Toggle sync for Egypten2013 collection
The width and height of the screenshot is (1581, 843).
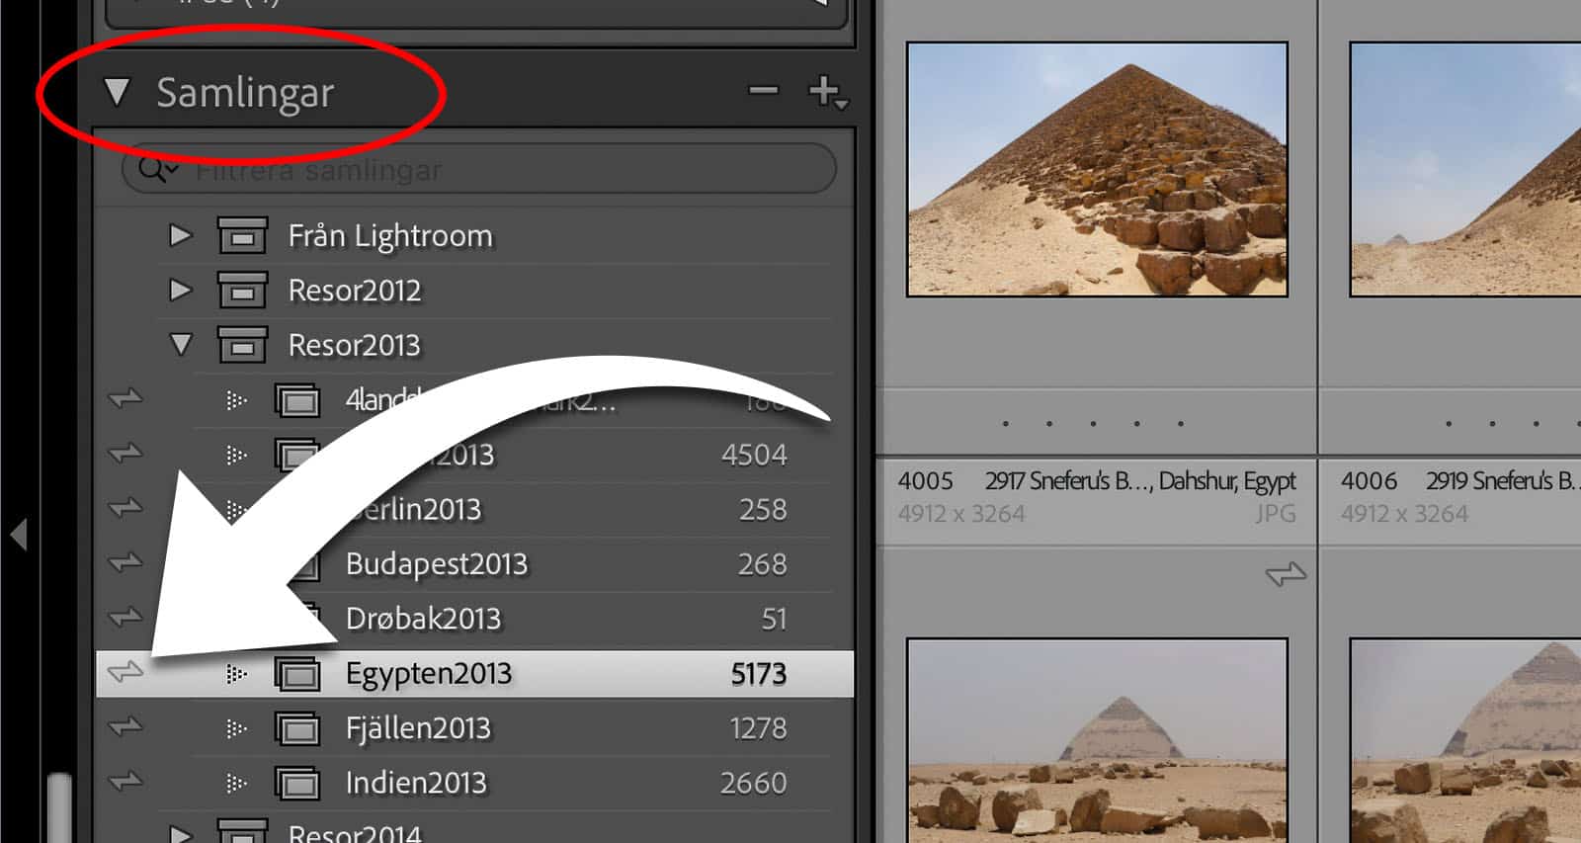tap(125, 672)
